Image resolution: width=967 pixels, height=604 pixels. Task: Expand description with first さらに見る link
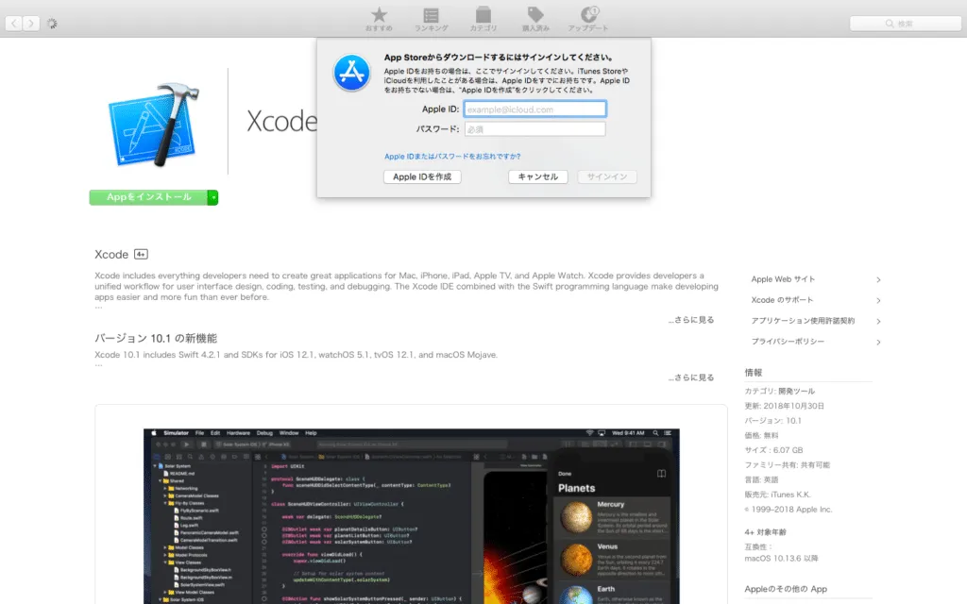point(690,320)
